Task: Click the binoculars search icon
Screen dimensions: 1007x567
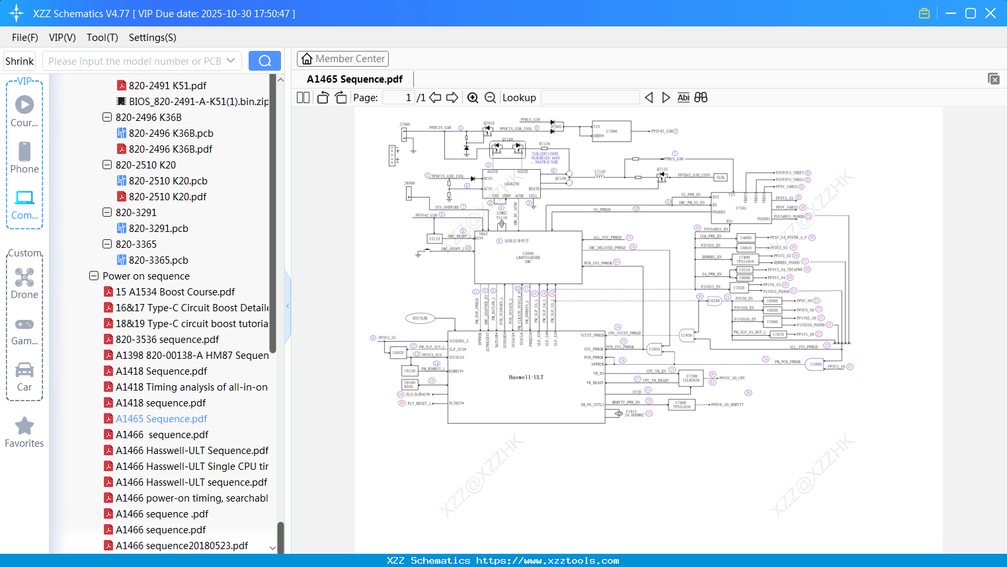Action: [x=701, y=97]
